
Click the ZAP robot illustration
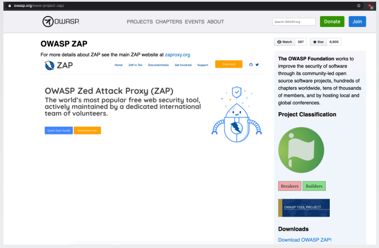(236, 114)
